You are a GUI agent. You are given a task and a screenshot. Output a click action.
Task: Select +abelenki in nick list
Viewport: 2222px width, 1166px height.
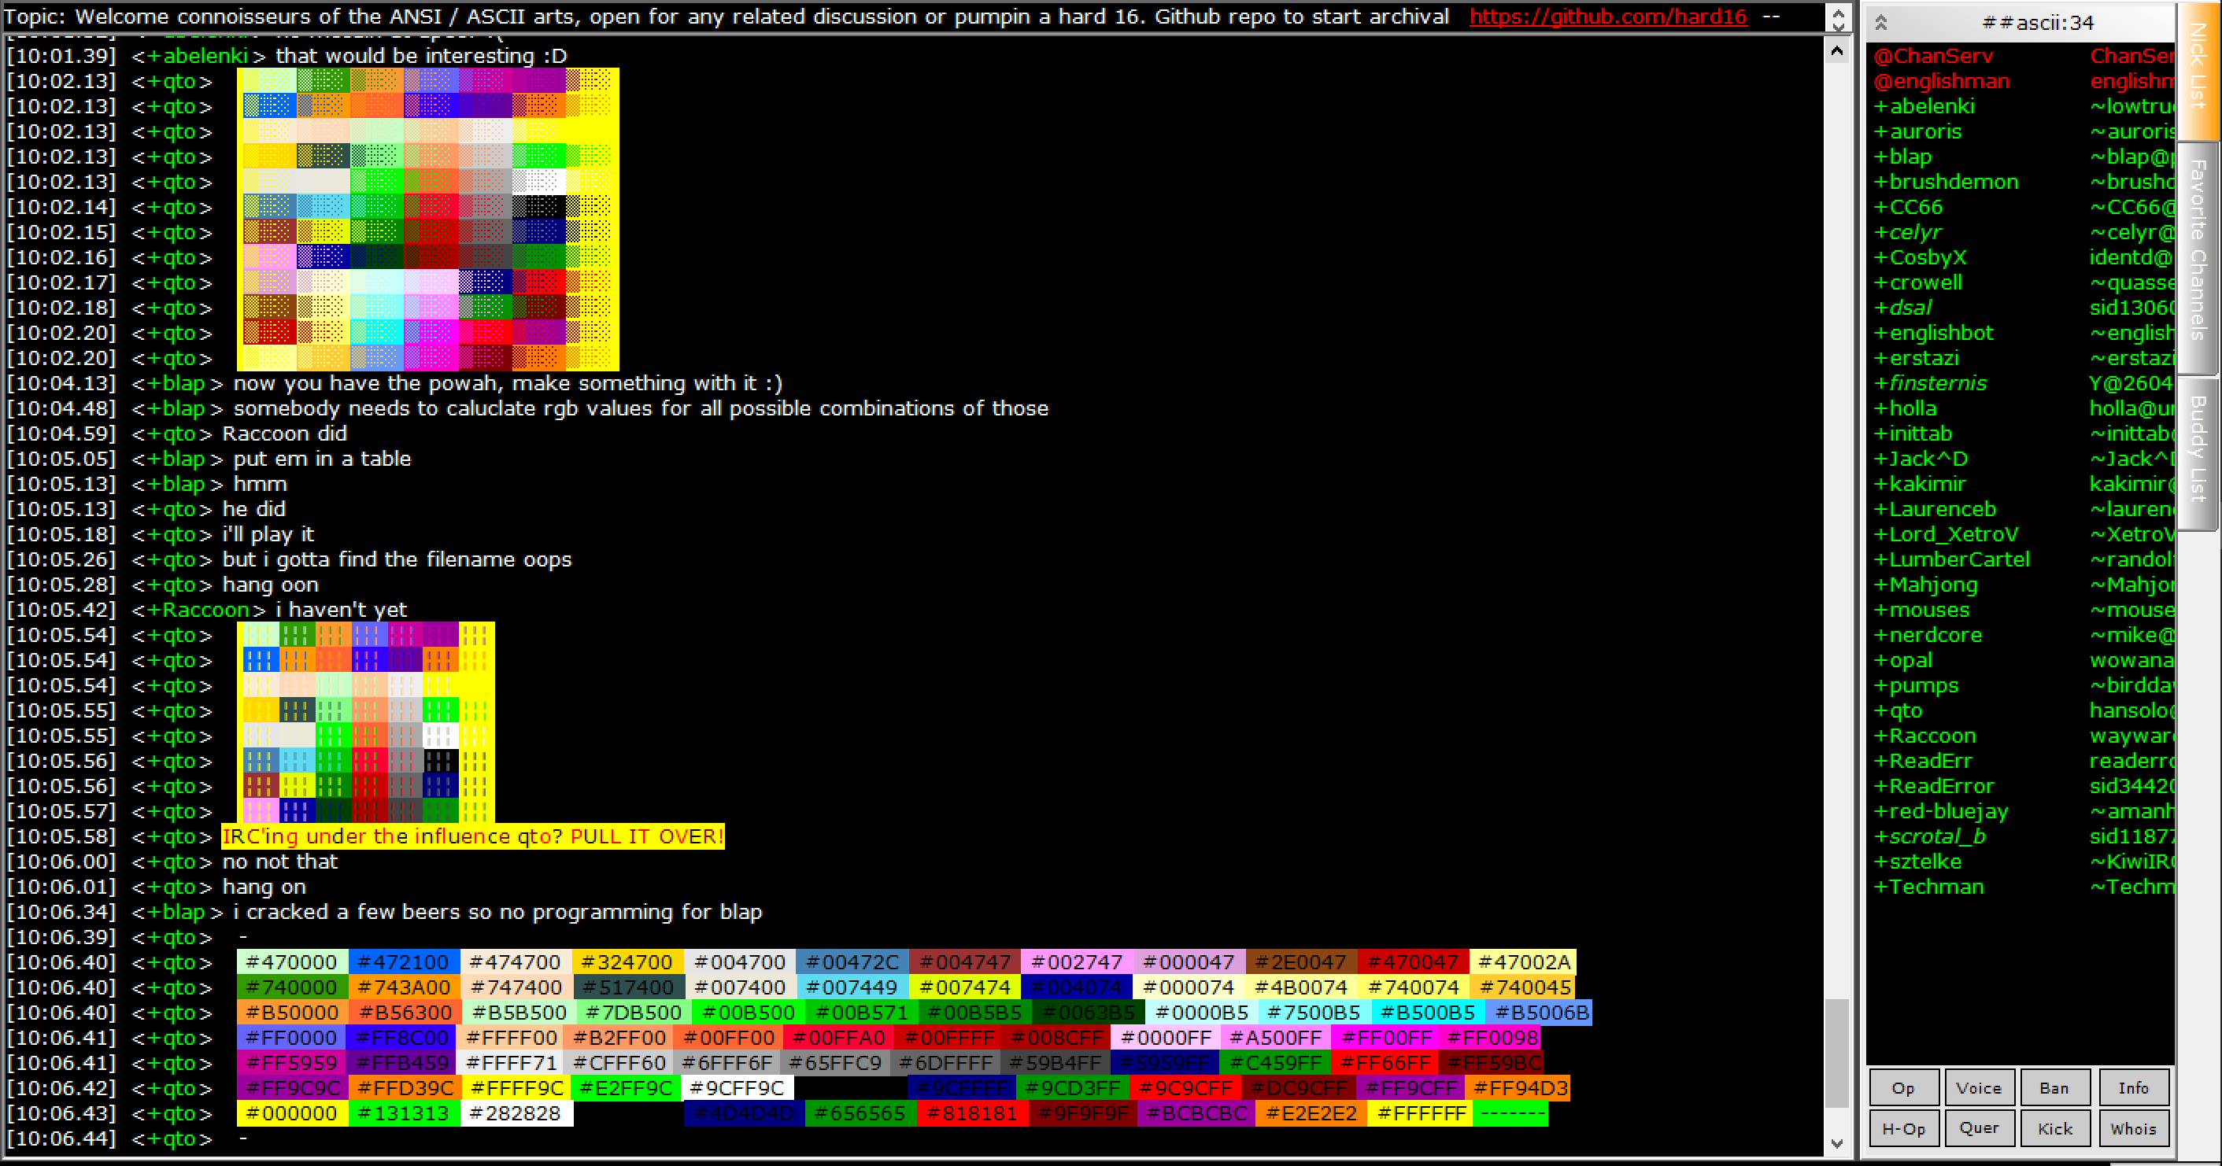pos(1924,106)
